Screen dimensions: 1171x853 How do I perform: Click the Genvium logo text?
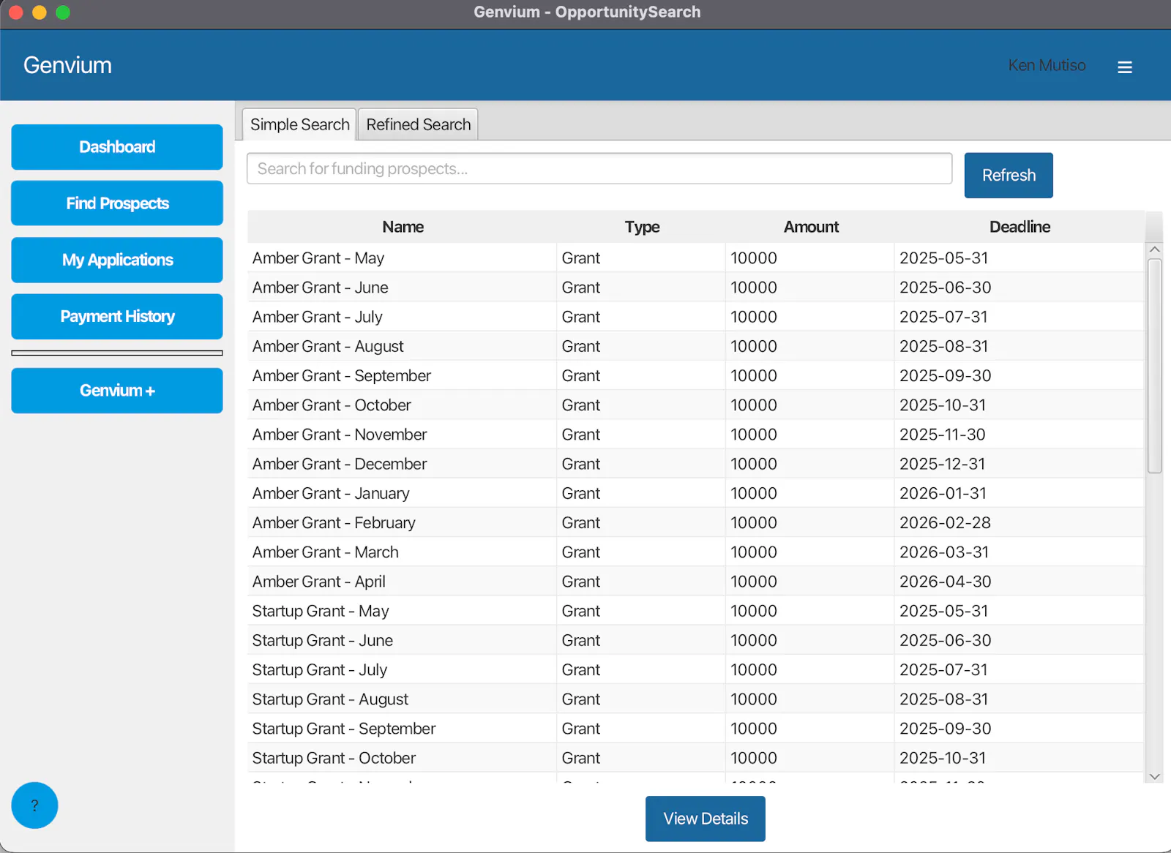[67, 65]
